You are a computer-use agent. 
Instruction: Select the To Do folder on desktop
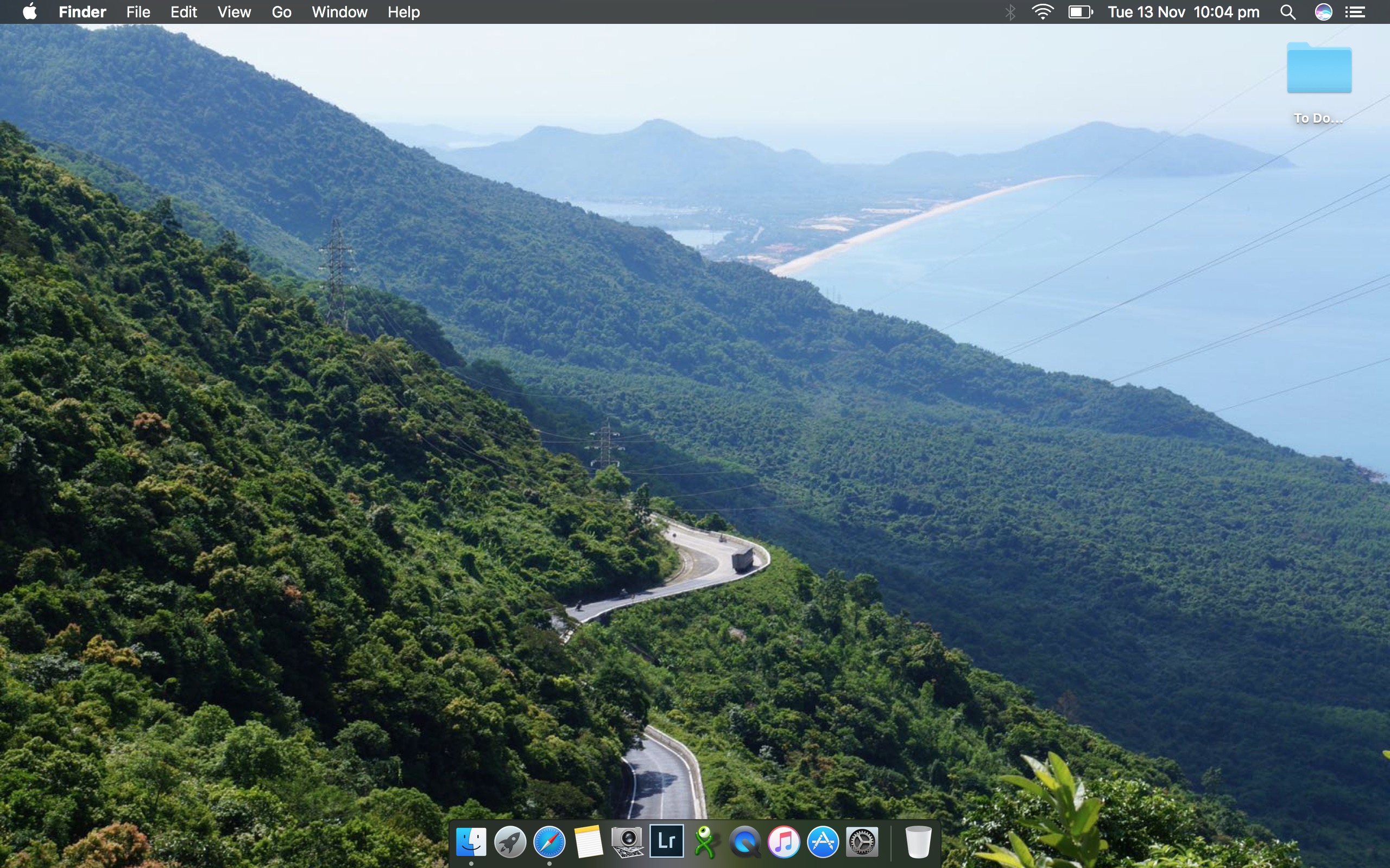click(1319, 67)
